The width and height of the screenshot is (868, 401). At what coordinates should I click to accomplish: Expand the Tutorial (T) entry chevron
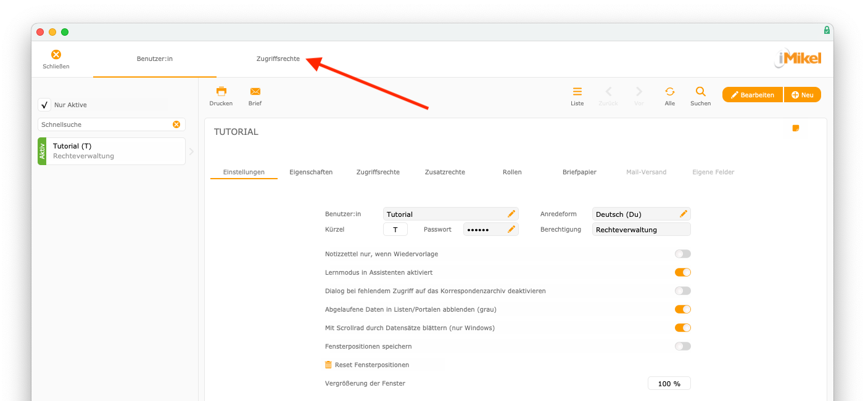191,151
